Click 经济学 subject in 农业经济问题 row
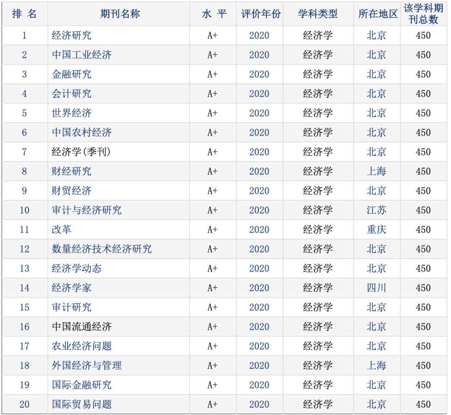The height and width of the screenshot is (415, 451). point(318,346)
